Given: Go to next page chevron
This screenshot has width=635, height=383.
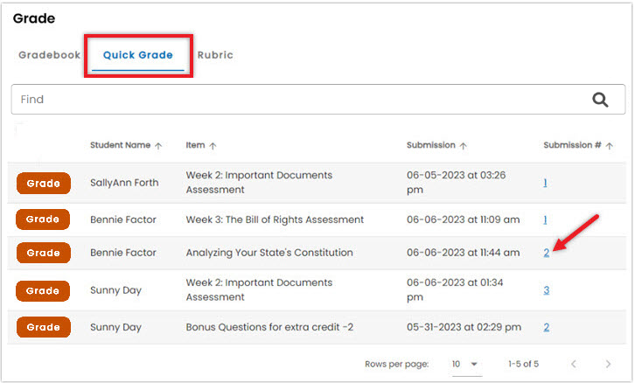Looking at the screenshot, I should coord(608,364).
